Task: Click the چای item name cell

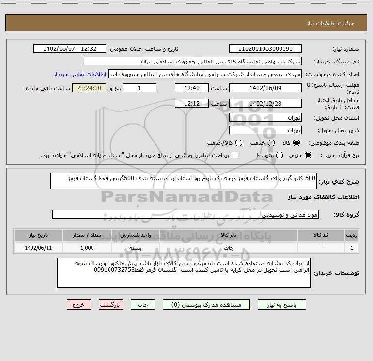Action: click(228, 248)
